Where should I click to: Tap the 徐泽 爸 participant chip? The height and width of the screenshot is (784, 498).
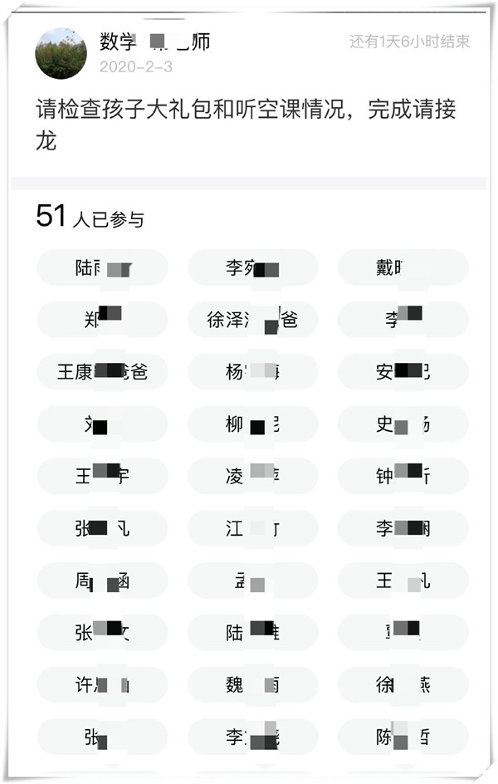(253, 320)
